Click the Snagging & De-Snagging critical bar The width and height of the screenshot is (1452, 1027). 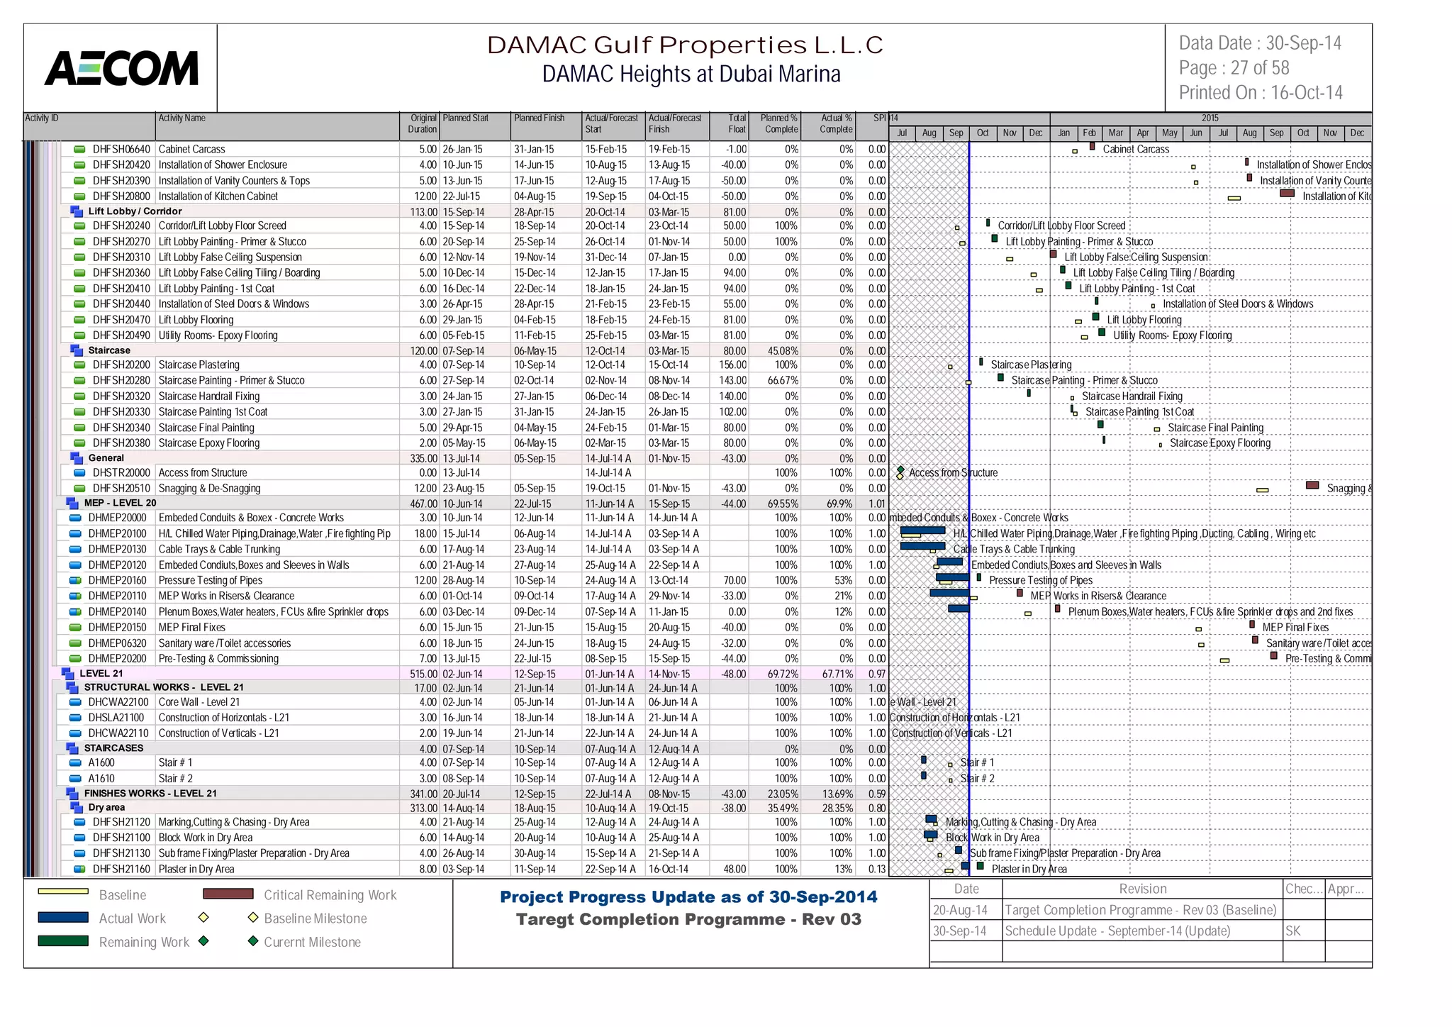pos(1312,486)
